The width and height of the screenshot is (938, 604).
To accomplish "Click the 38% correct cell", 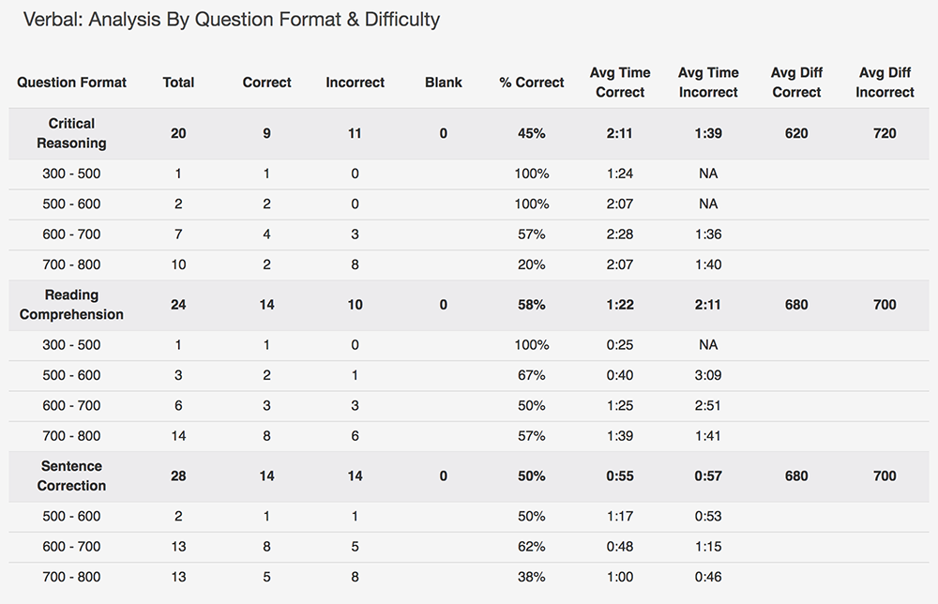I will click(x=531, y=577).
